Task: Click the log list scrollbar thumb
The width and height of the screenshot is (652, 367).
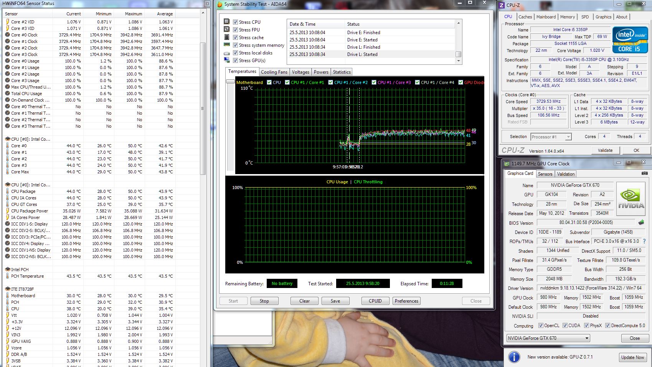Action: 458,54
